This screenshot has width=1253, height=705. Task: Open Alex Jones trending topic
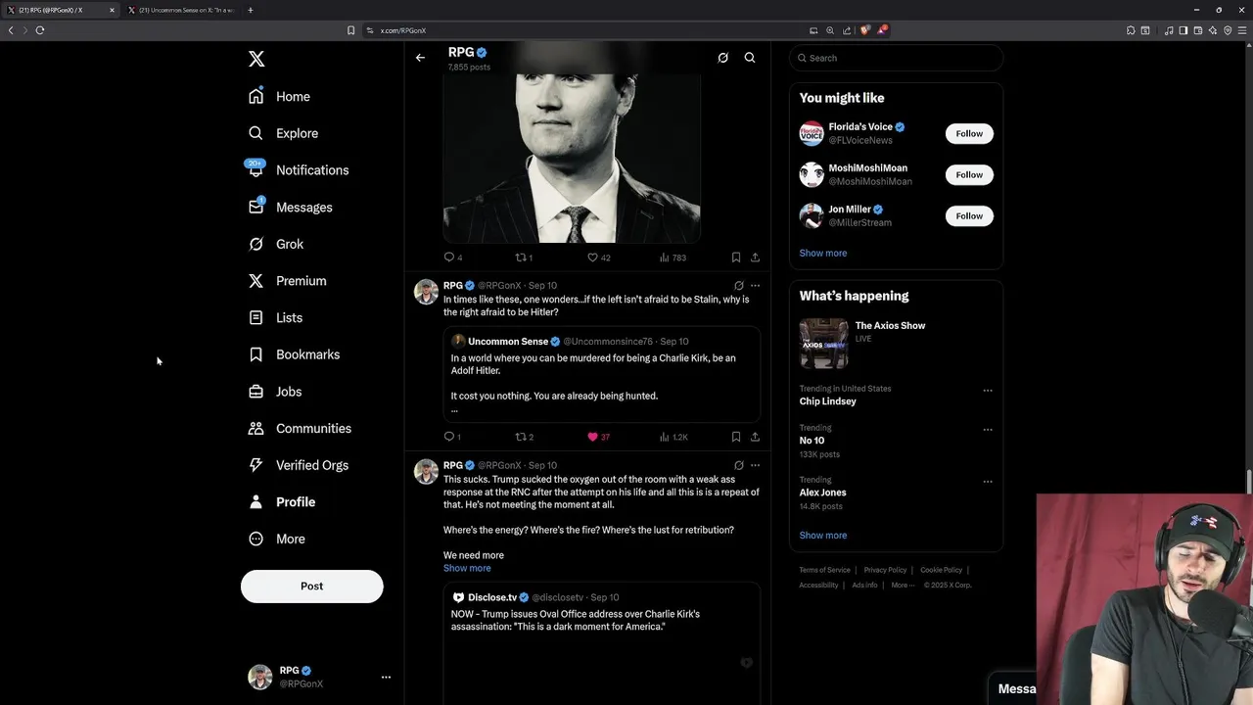tap(822, 493)
